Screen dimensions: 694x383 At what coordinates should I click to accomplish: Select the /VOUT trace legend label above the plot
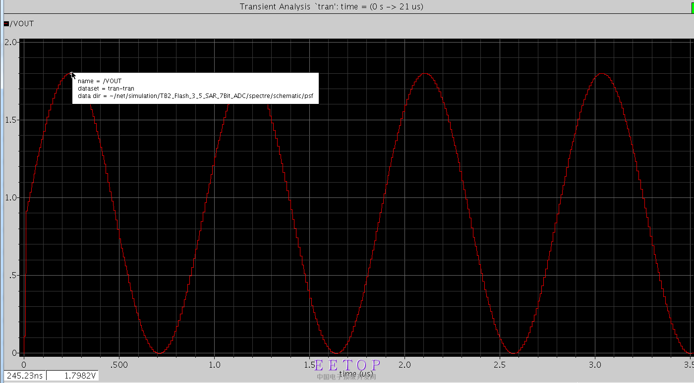22,24
